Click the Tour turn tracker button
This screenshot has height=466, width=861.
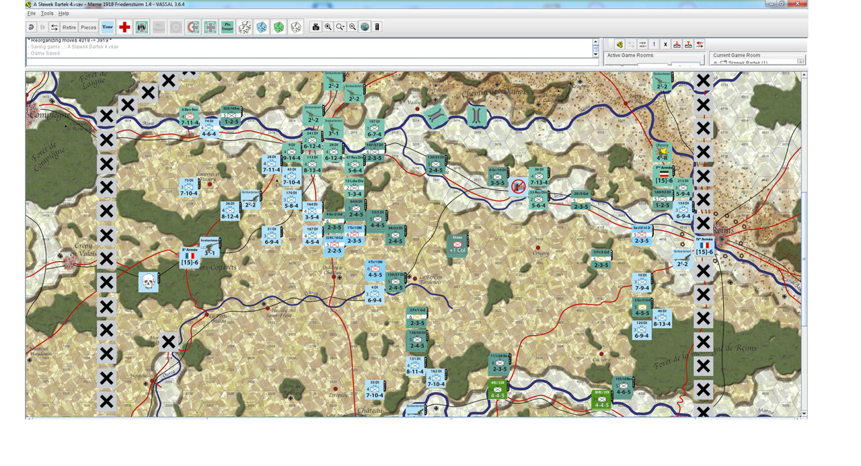[108, 28]
